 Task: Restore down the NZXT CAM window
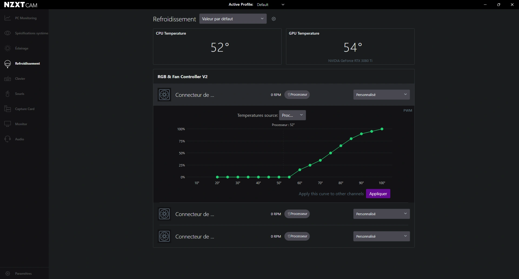pos(499,5)
